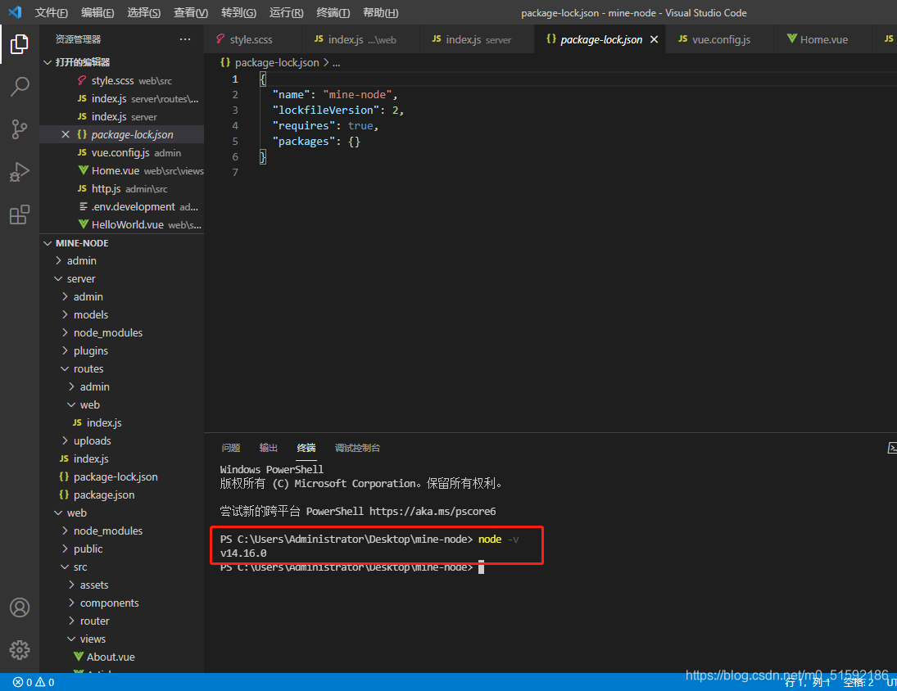Screen dimensions: 897x691
Task: Open the Run and Debug view
Action: pos(20,172)
